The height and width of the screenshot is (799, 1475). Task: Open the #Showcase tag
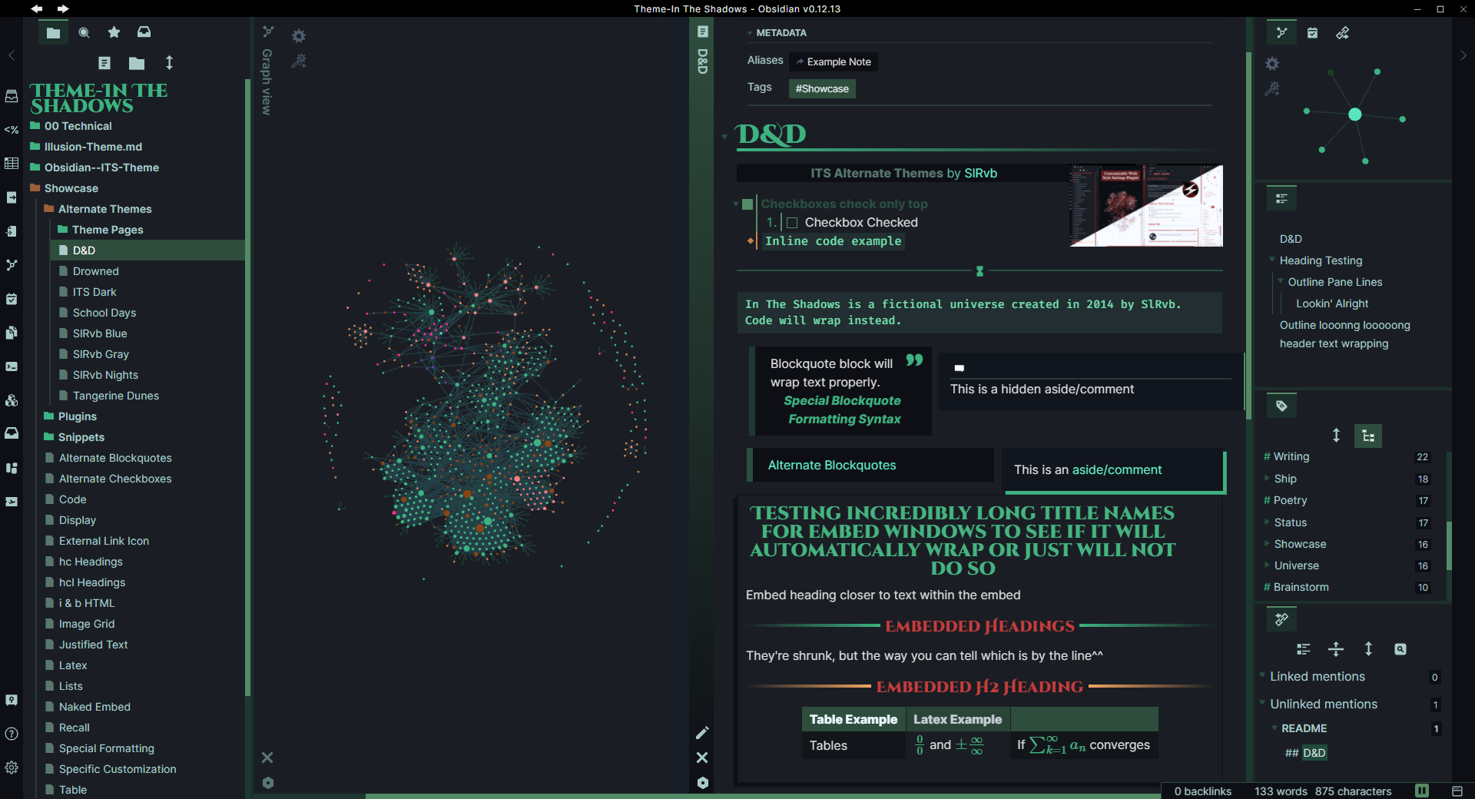click(822, 88)
